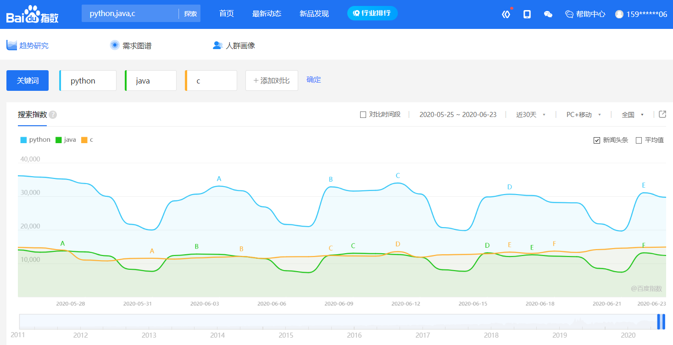Click python news marker B
This screenshot has width=673, height=345.
coord(331,179)
